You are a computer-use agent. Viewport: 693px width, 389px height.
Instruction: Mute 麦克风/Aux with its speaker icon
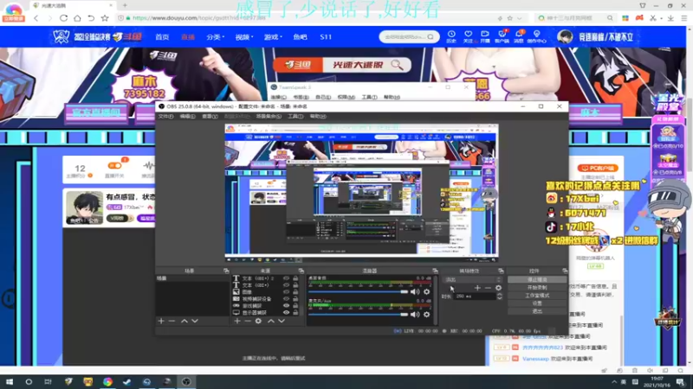[415, 315]
